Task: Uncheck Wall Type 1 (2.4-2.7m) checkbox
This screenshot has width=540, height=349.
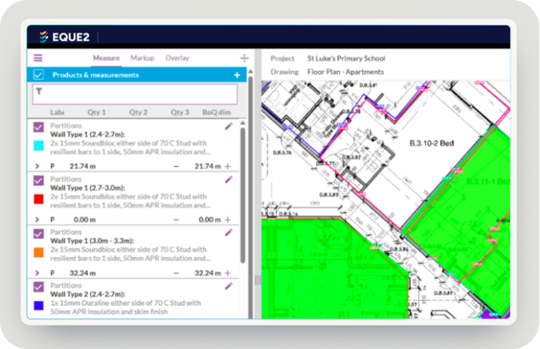Action: pyautogui.click(x=39, y=127)
